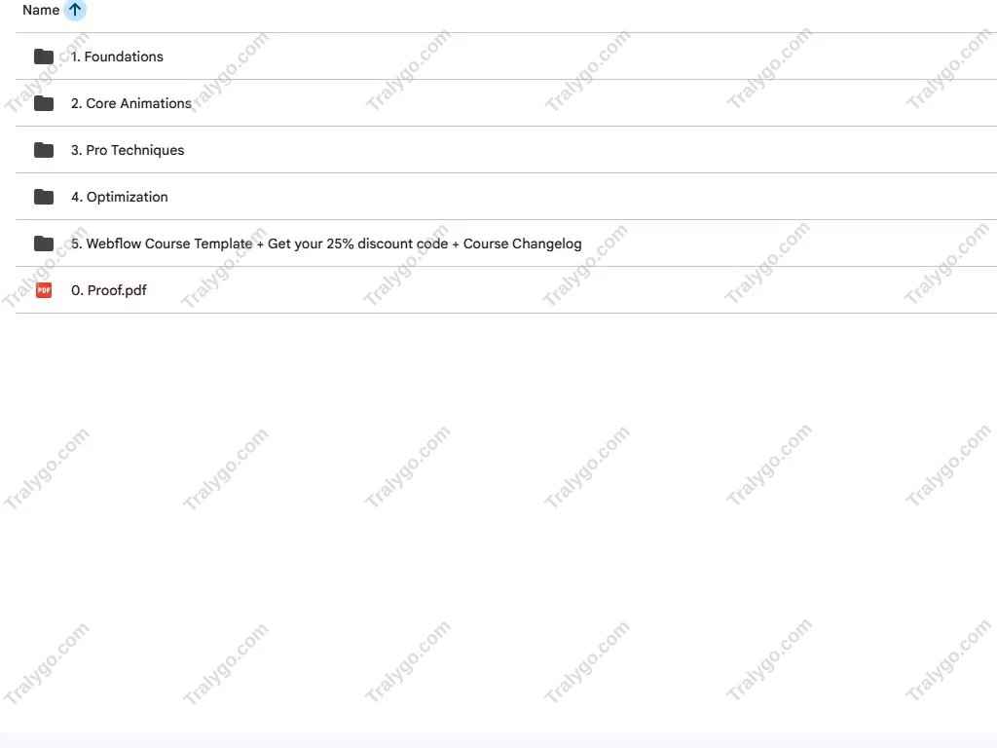Click the Optimization folder icon
997x748 pixels.
(43, 197)
